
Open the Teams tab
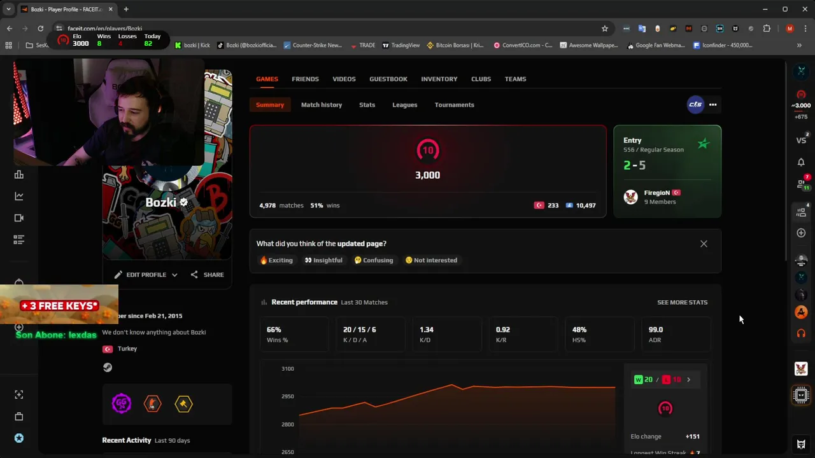pos(515,79)
